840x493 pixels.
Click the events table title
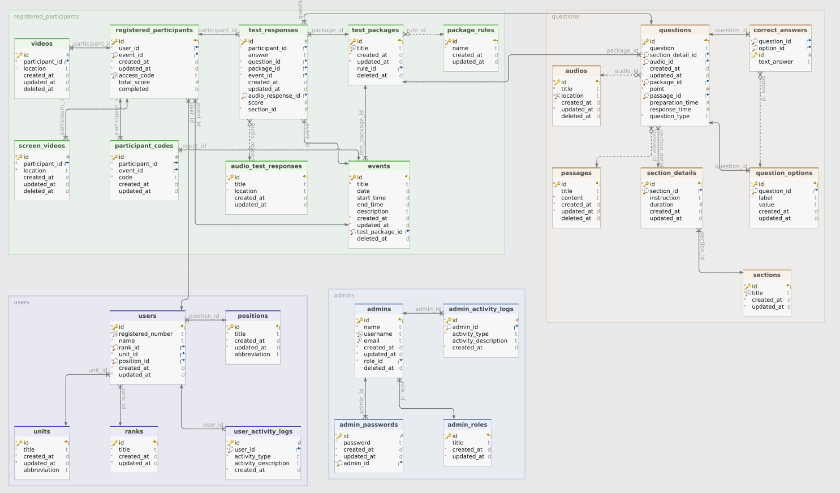pyautogui.click(x=379, y=166)
